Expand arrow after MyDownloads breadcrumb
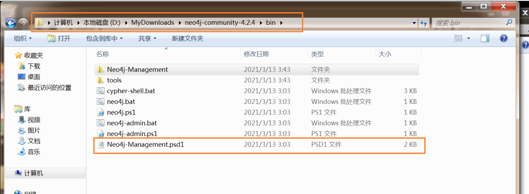This screenshot has width=529, height=194. coord(180,23)
